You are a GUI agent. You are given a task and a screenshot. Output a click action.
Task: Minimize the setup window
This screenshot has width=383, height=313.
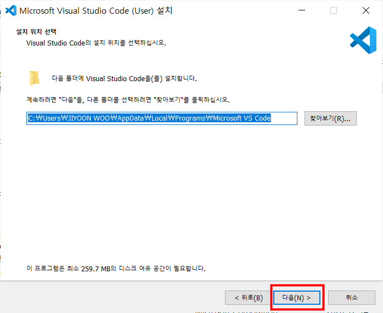click(302, 10)
